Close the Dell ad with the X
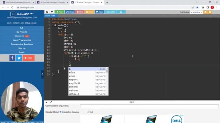Viewport: 220px width, 123px height. click(x=183, y=115)
